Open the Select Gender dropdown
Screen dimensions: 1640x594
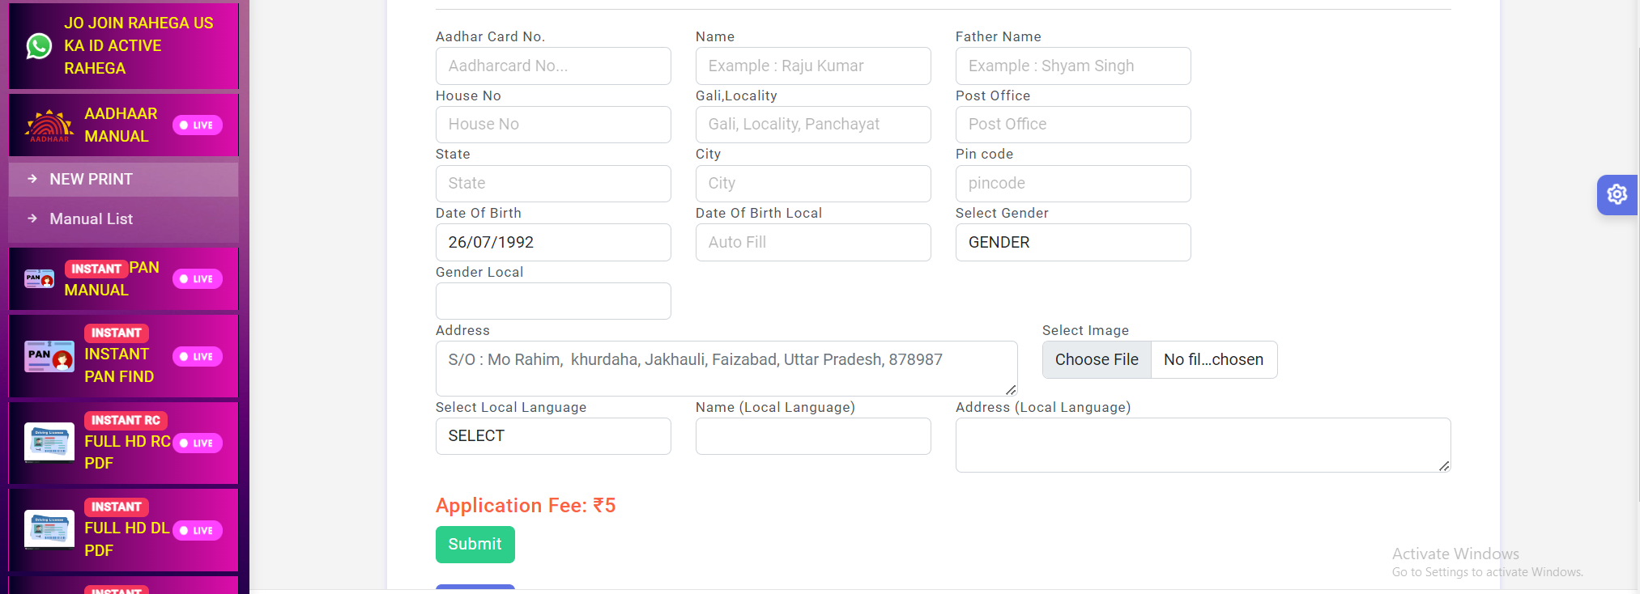(1072, 243)
